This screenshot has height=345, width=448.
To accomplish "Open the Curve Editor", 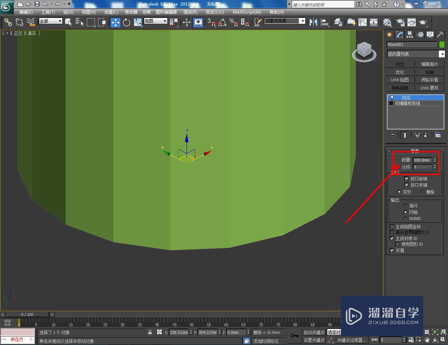I will (363, 22).
